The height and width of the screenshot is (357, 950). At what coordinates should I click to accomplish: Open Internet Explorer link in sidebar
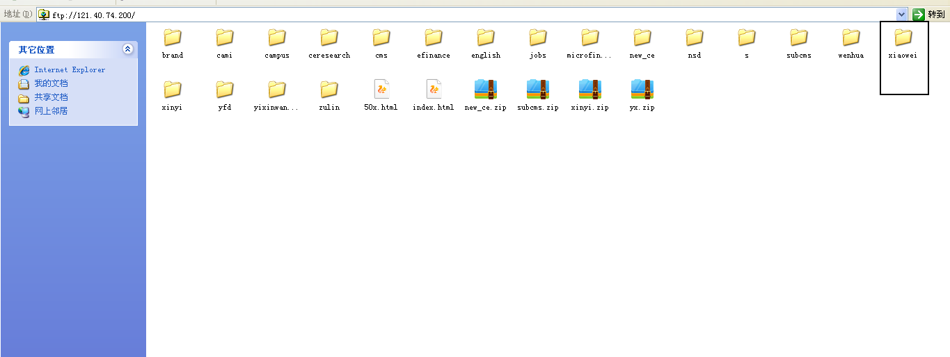(x=70, y=69)
